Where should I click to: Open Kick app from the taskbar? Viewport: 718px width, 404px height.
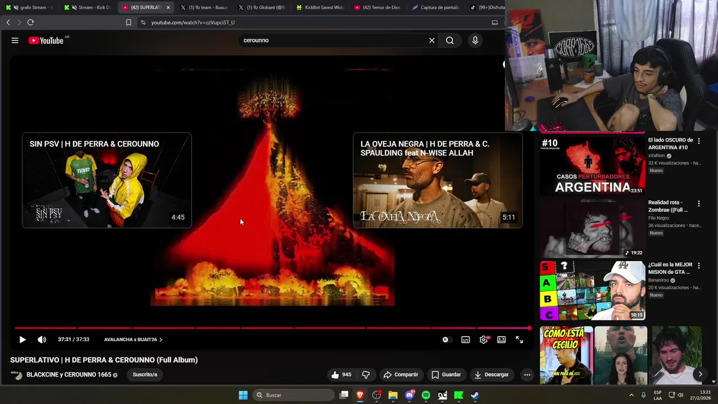click(x=458, y=395)
